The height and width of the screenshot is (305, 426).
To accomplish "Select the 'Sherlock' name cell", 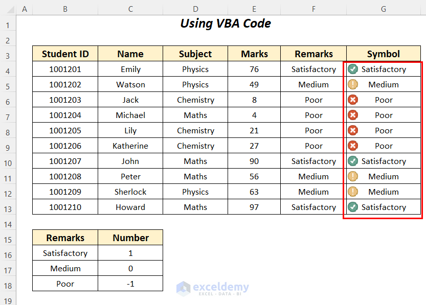I will pyautogui.click(x=130, y=192).
